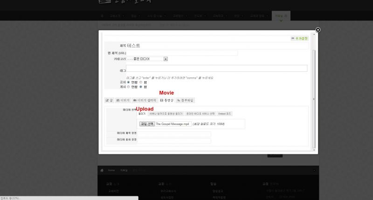Select 함 for the 게시 publish option

tap(141, 87)
